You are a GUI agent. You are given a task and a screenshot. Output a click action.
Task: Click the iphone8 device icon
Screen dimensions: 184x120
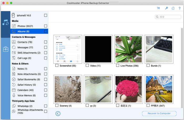pyautogui.click(x=13, y=16)
